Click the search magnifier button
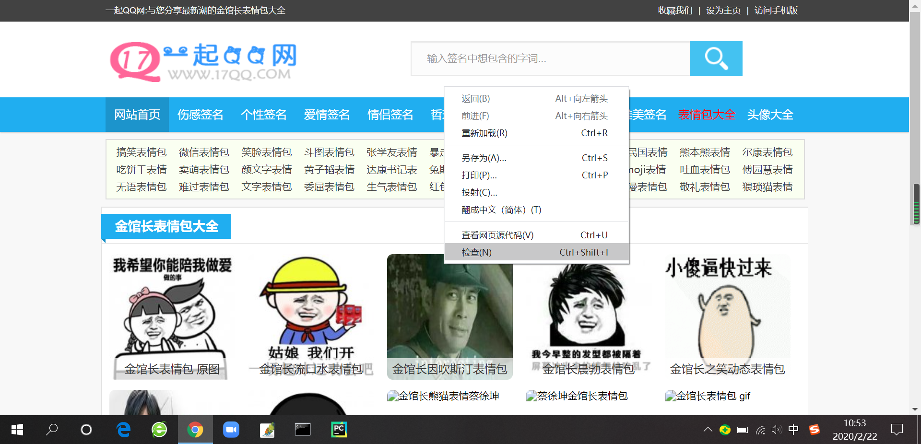Screen dimensions: 921x444 (715, 58)
